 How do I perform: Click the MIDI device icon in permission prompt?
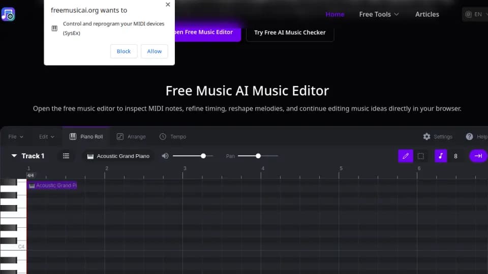[x=54, y=28]
